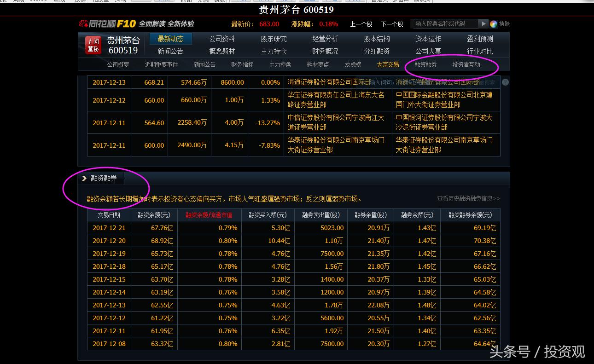The width and height of the screenshot is (594, 364).
Task: Select the 主力控盘 sub-tab
Action: pos(280,64)
